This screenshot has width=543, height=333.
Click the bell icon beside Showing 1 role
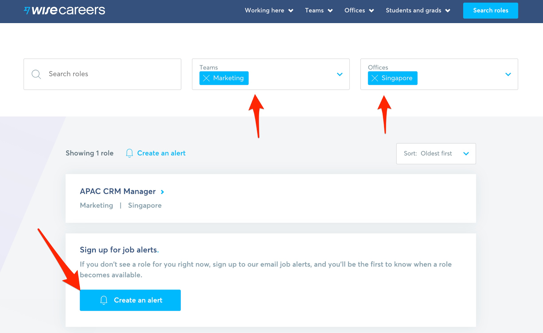129,153
